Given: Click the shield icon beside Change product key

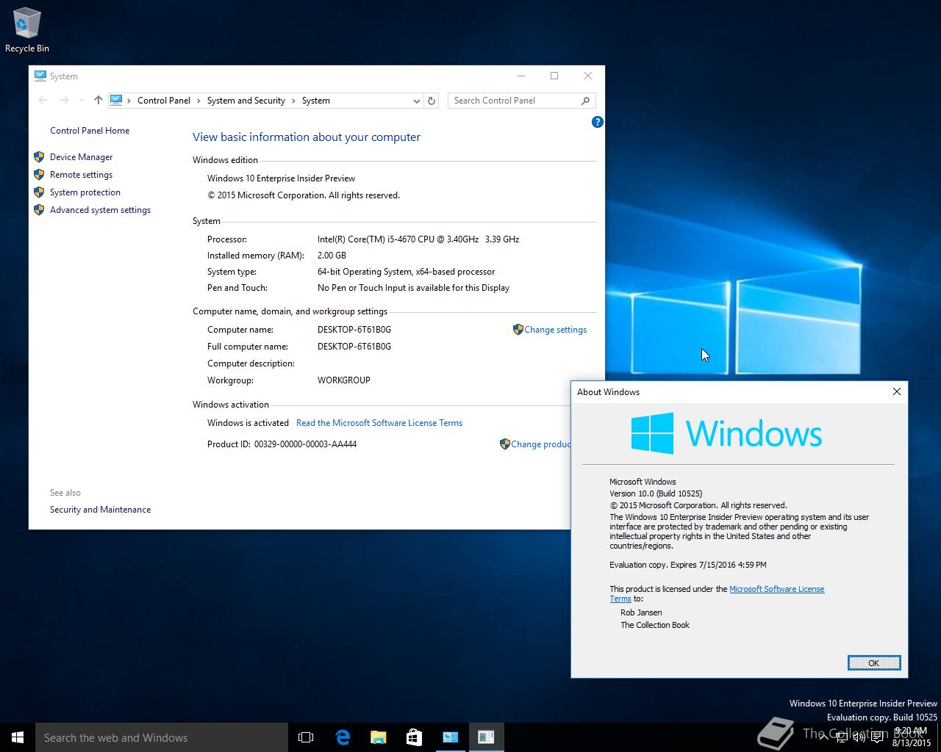Looking at the screenshot, I should (504, 444).
